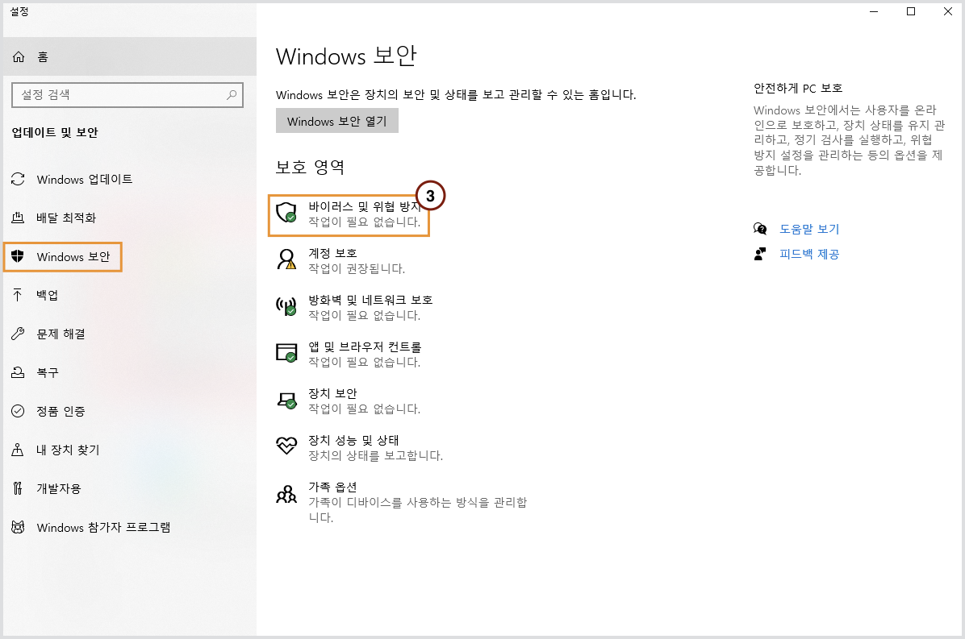965x639 pixels.
Task: Open 방화벽 및 네트워크 보호
Action: tap(354, 307)
